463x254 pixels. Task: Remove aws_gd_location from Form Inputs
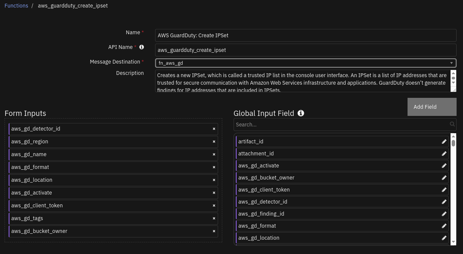tap(214, 180)
